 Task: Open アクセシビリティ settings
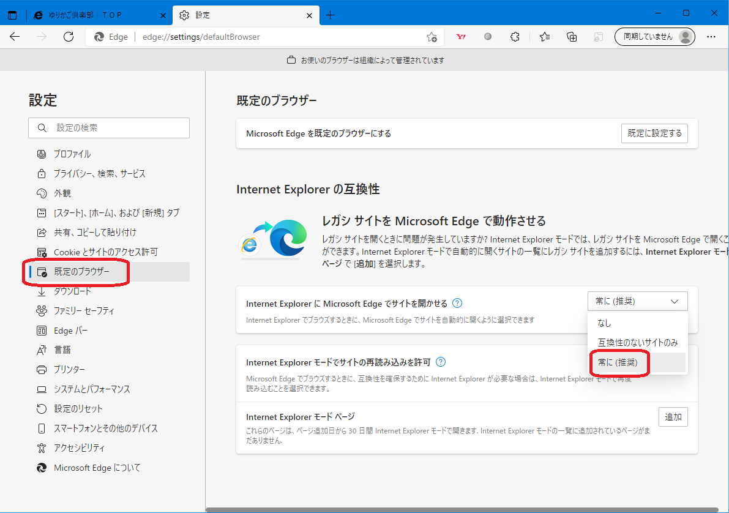tap(109, 448)
